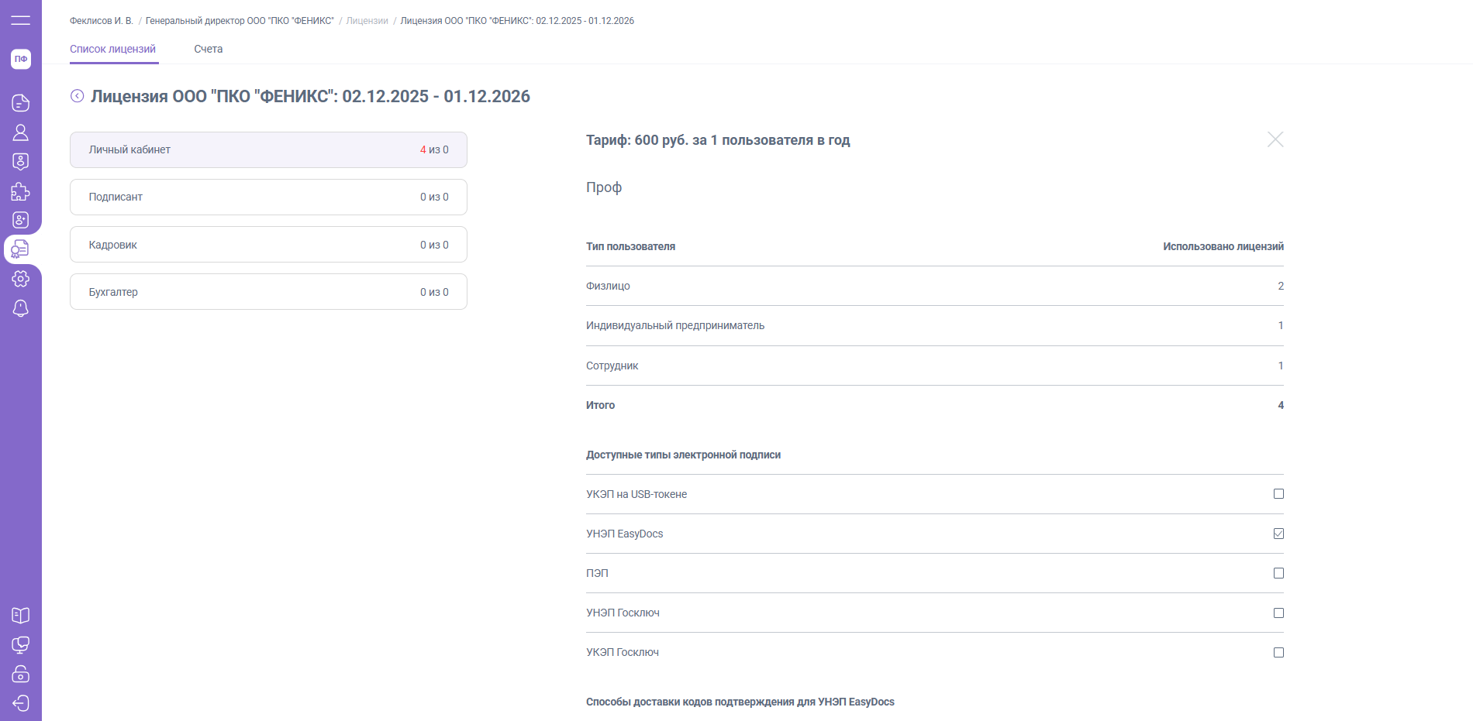Image resolution: width=1473 pixels, height=721 pixels.
Task: Open the support chat monitor icon
Action: 21,645
